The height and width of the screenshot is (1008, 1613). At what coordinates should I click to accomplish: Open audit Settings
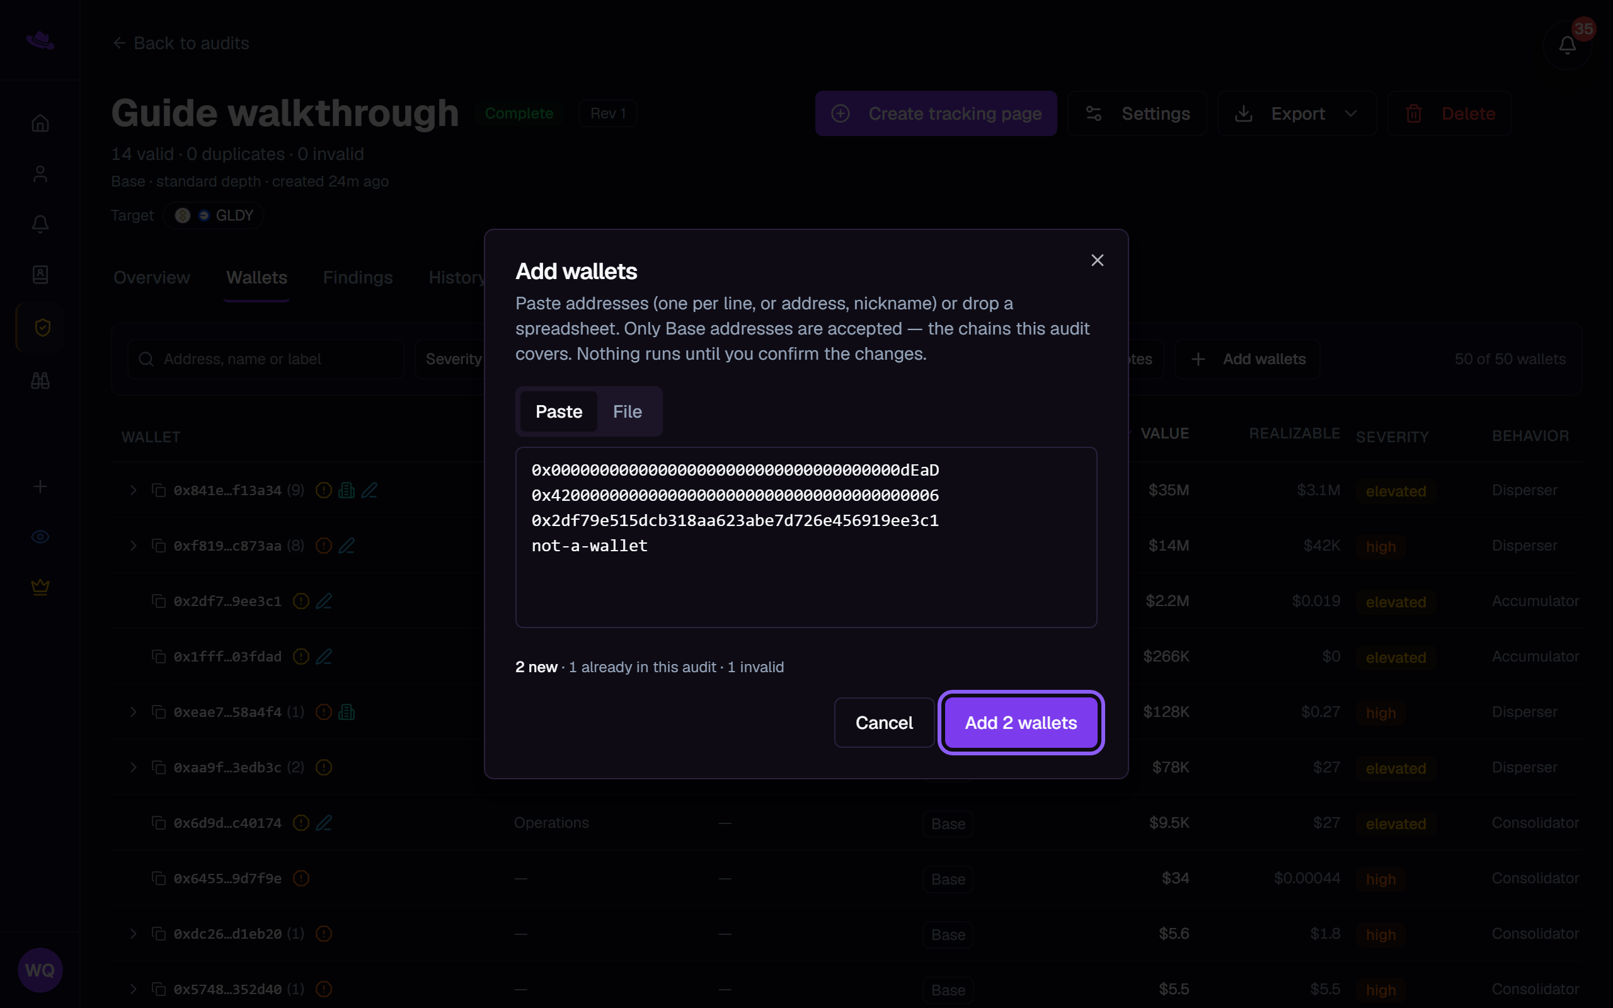click(1137, 113)
